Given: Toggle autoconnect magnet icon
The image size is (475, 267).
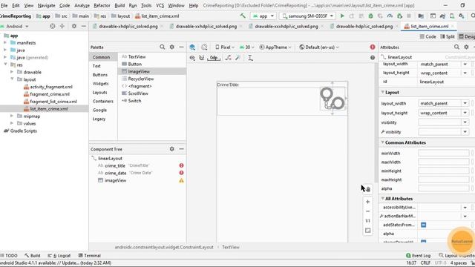Looking at the screenshot, I should click(x=202, y=58).
